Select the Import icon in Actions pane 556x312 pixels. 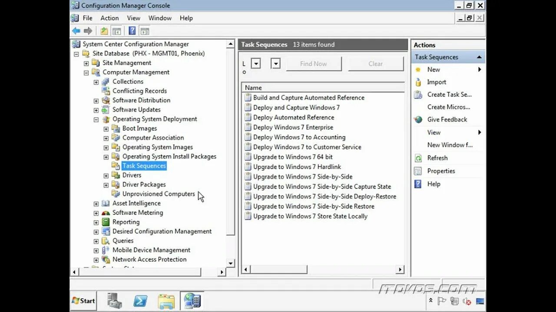tap(418, 82)
